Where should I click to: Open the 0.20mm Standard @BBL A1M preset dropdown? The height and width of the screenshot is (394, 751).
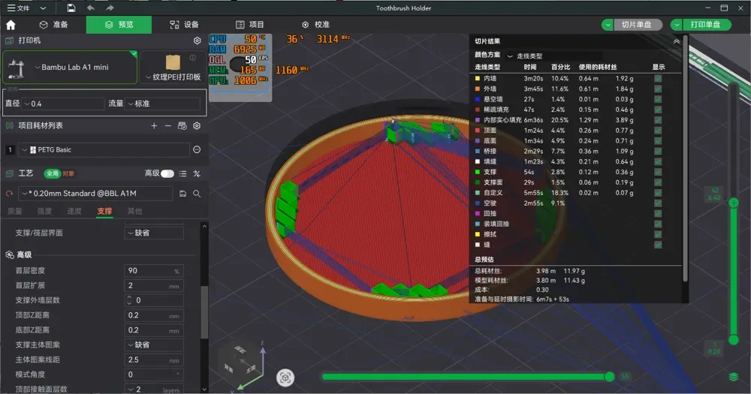click(96, 194)
